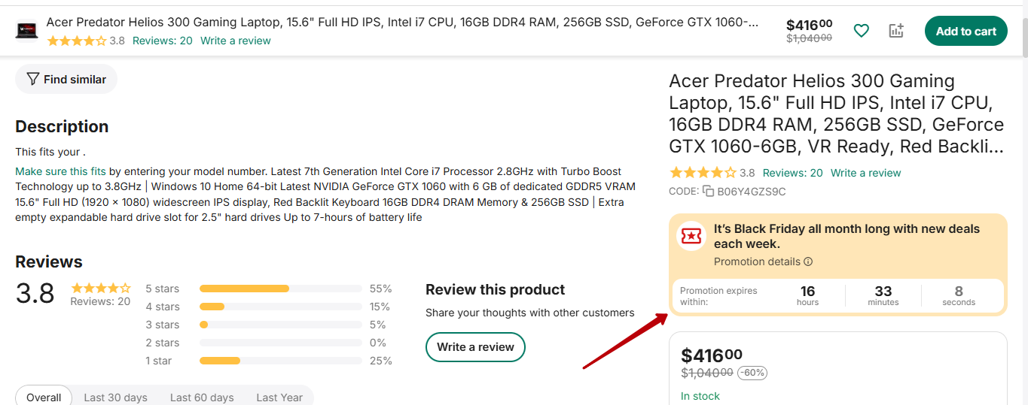Filter reviews by 5 stars bar
Viewport: 1028px width, 405px height.
[280, 289]
